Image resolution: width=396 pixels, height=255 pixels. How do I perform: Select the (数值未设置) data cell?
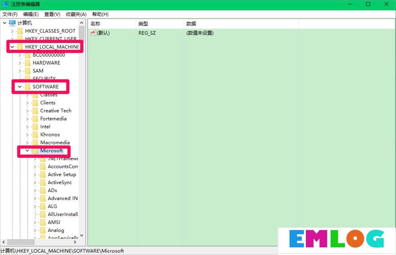(x=200, y=33)
